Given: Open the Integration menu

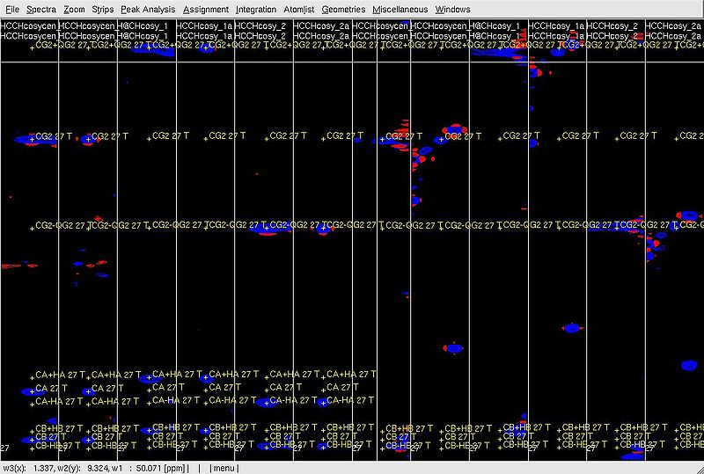Looking at the screenshot, I should 256,9.
